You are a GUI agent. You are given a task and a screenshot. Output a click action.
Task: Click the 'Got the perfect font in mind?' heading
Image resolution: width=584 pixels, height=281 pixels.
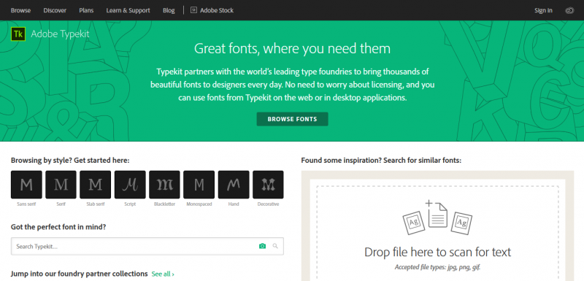coord(58,227)
